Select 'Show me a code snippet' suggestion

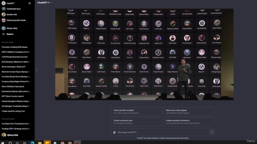pyautogui.click(x=189, y=112)
